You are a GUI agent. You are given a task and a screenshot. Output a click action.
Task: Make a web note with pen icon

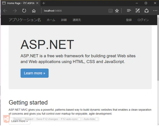(138, 11)
